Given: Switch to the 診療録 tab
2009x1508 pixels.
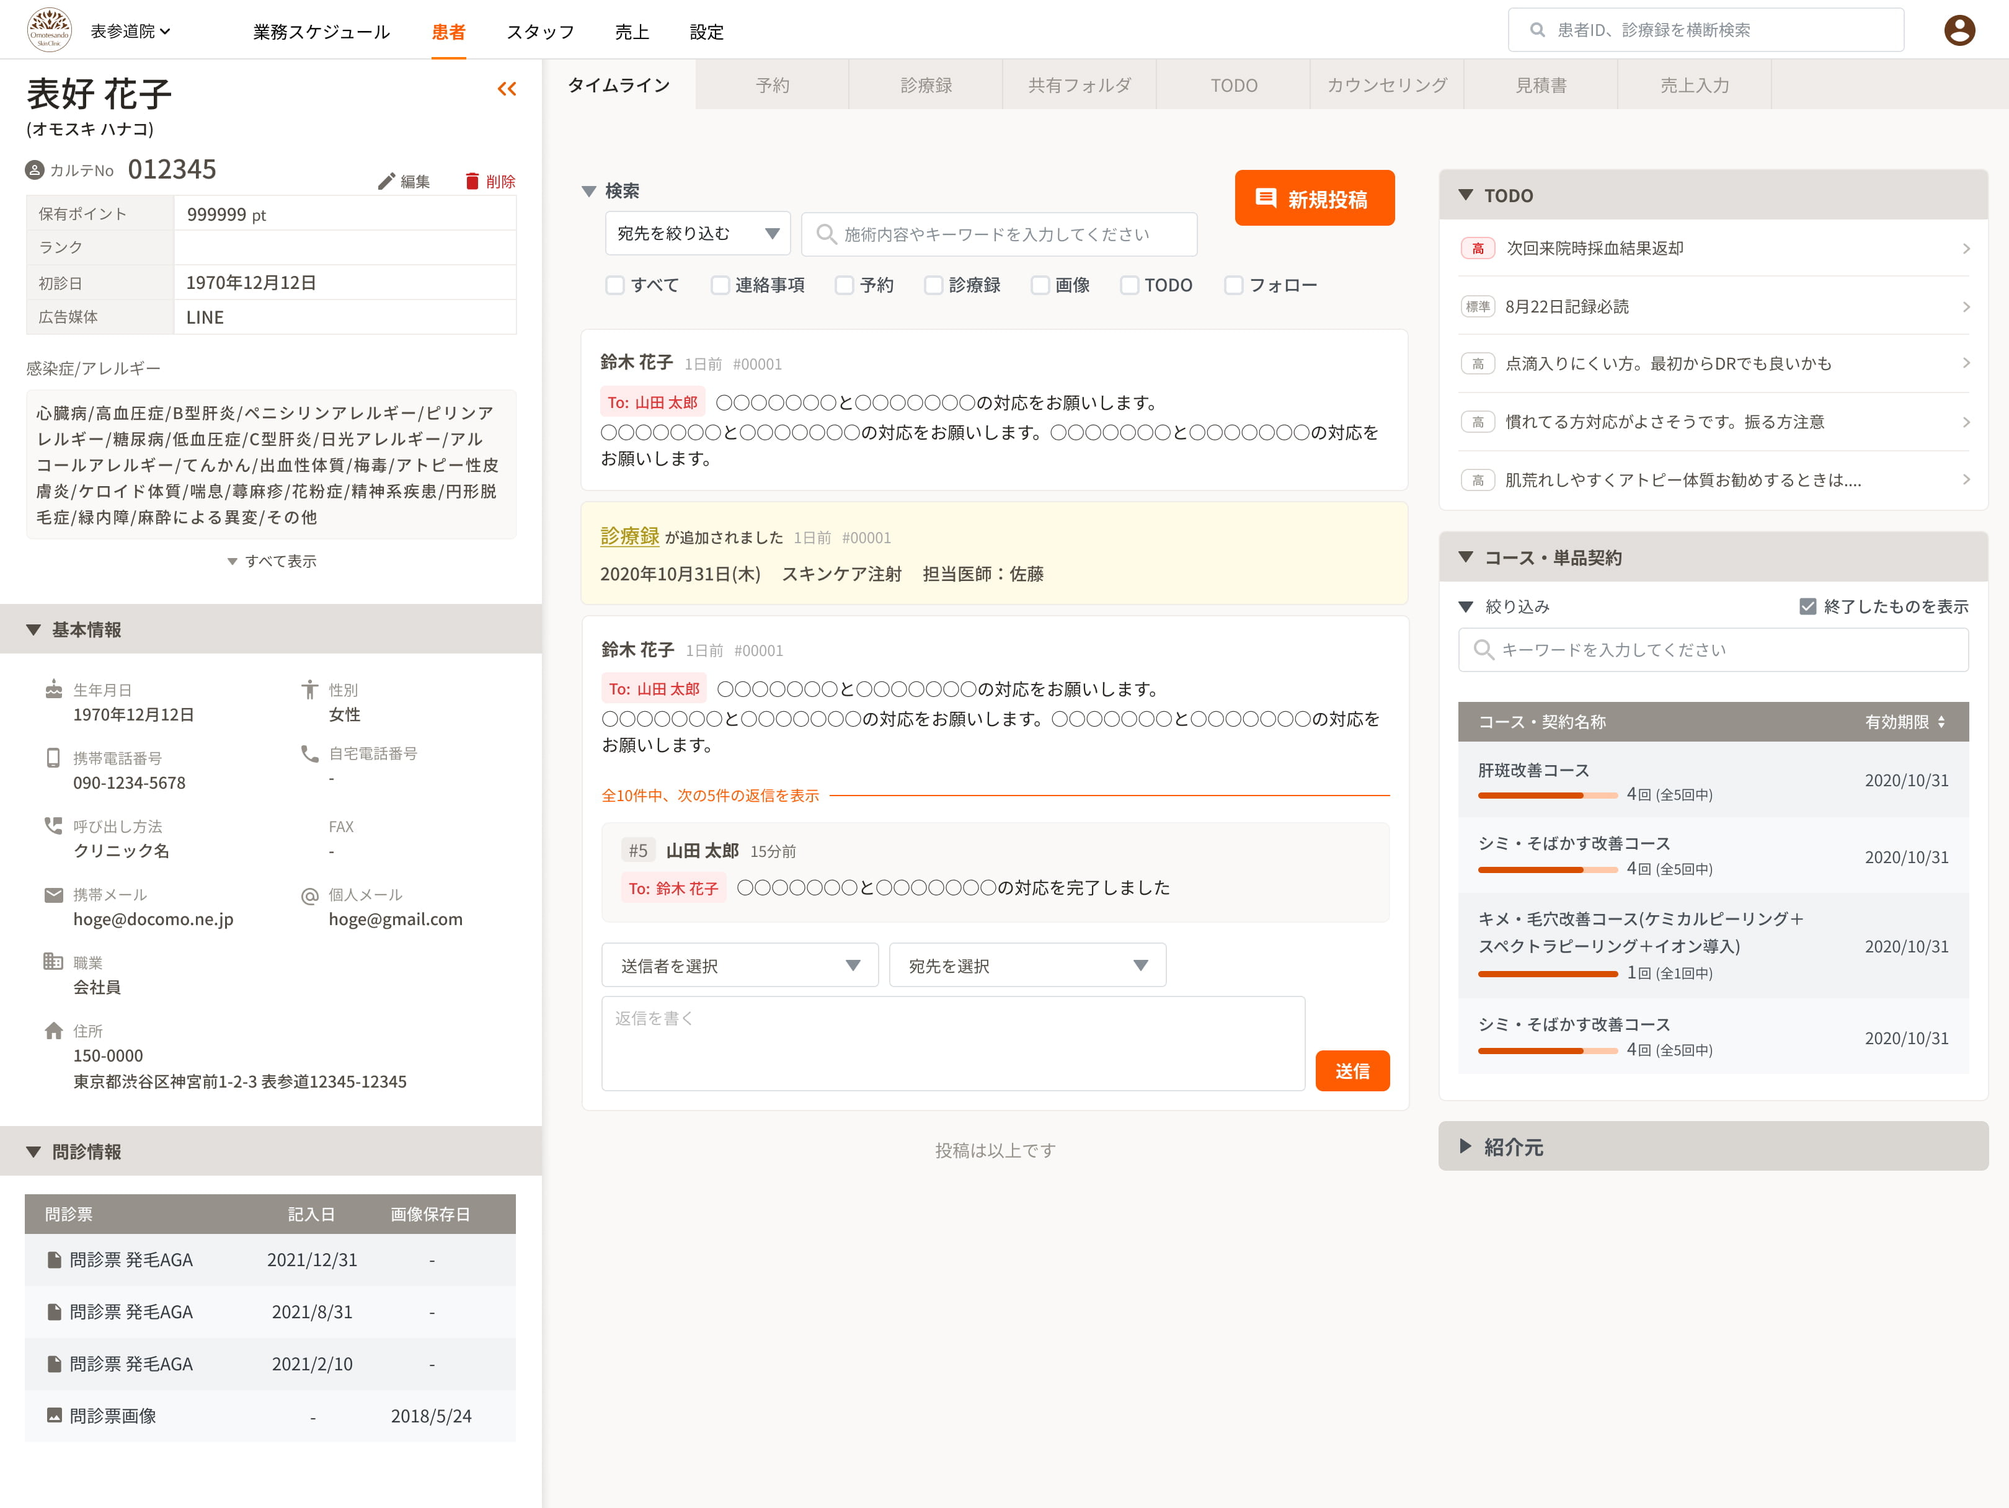Looking at the screenshot, I should [926, 86].
